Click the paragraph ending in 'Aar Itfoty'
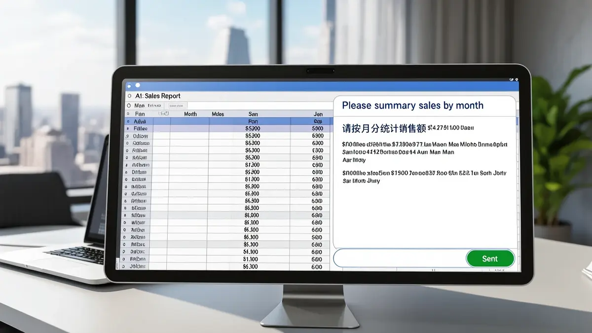 425,152
